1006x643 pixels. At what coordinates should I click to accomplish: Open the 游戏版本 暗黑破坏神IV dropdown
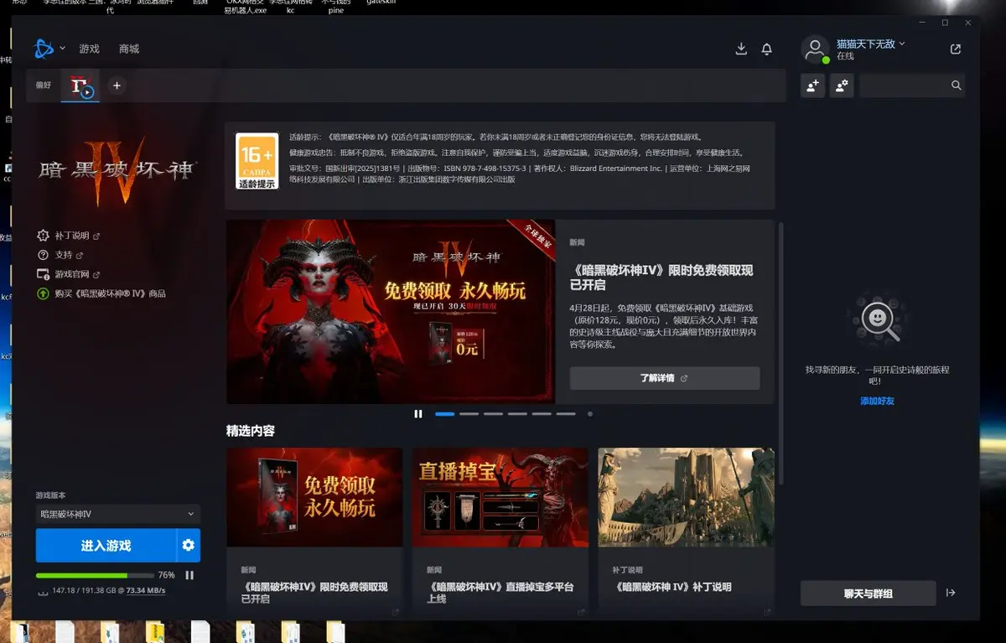(x=117, y=514)
